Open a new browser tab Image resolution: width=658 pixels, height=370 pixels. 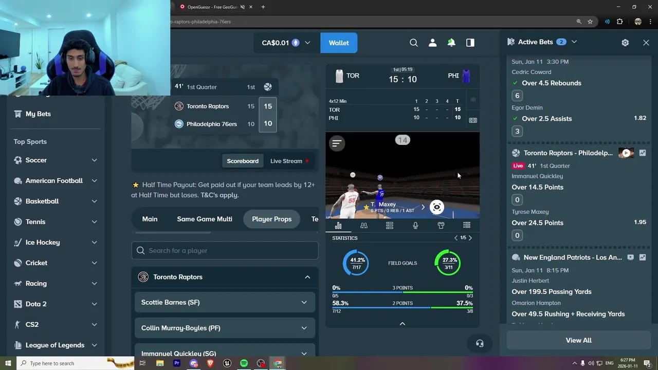[263, 7]
